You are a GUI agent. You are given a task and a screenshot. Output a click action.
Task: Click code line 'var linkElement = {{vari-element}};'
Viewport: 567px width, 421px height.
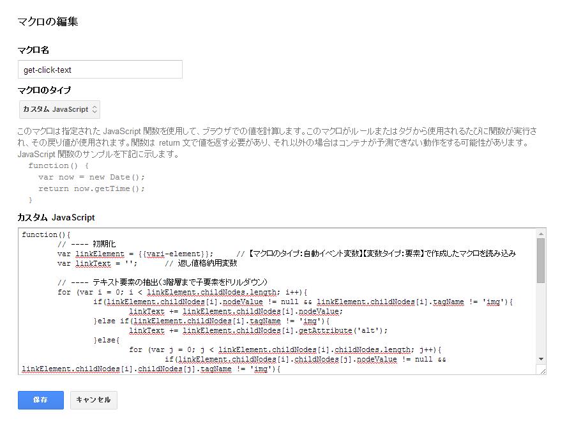pos(135,254)
